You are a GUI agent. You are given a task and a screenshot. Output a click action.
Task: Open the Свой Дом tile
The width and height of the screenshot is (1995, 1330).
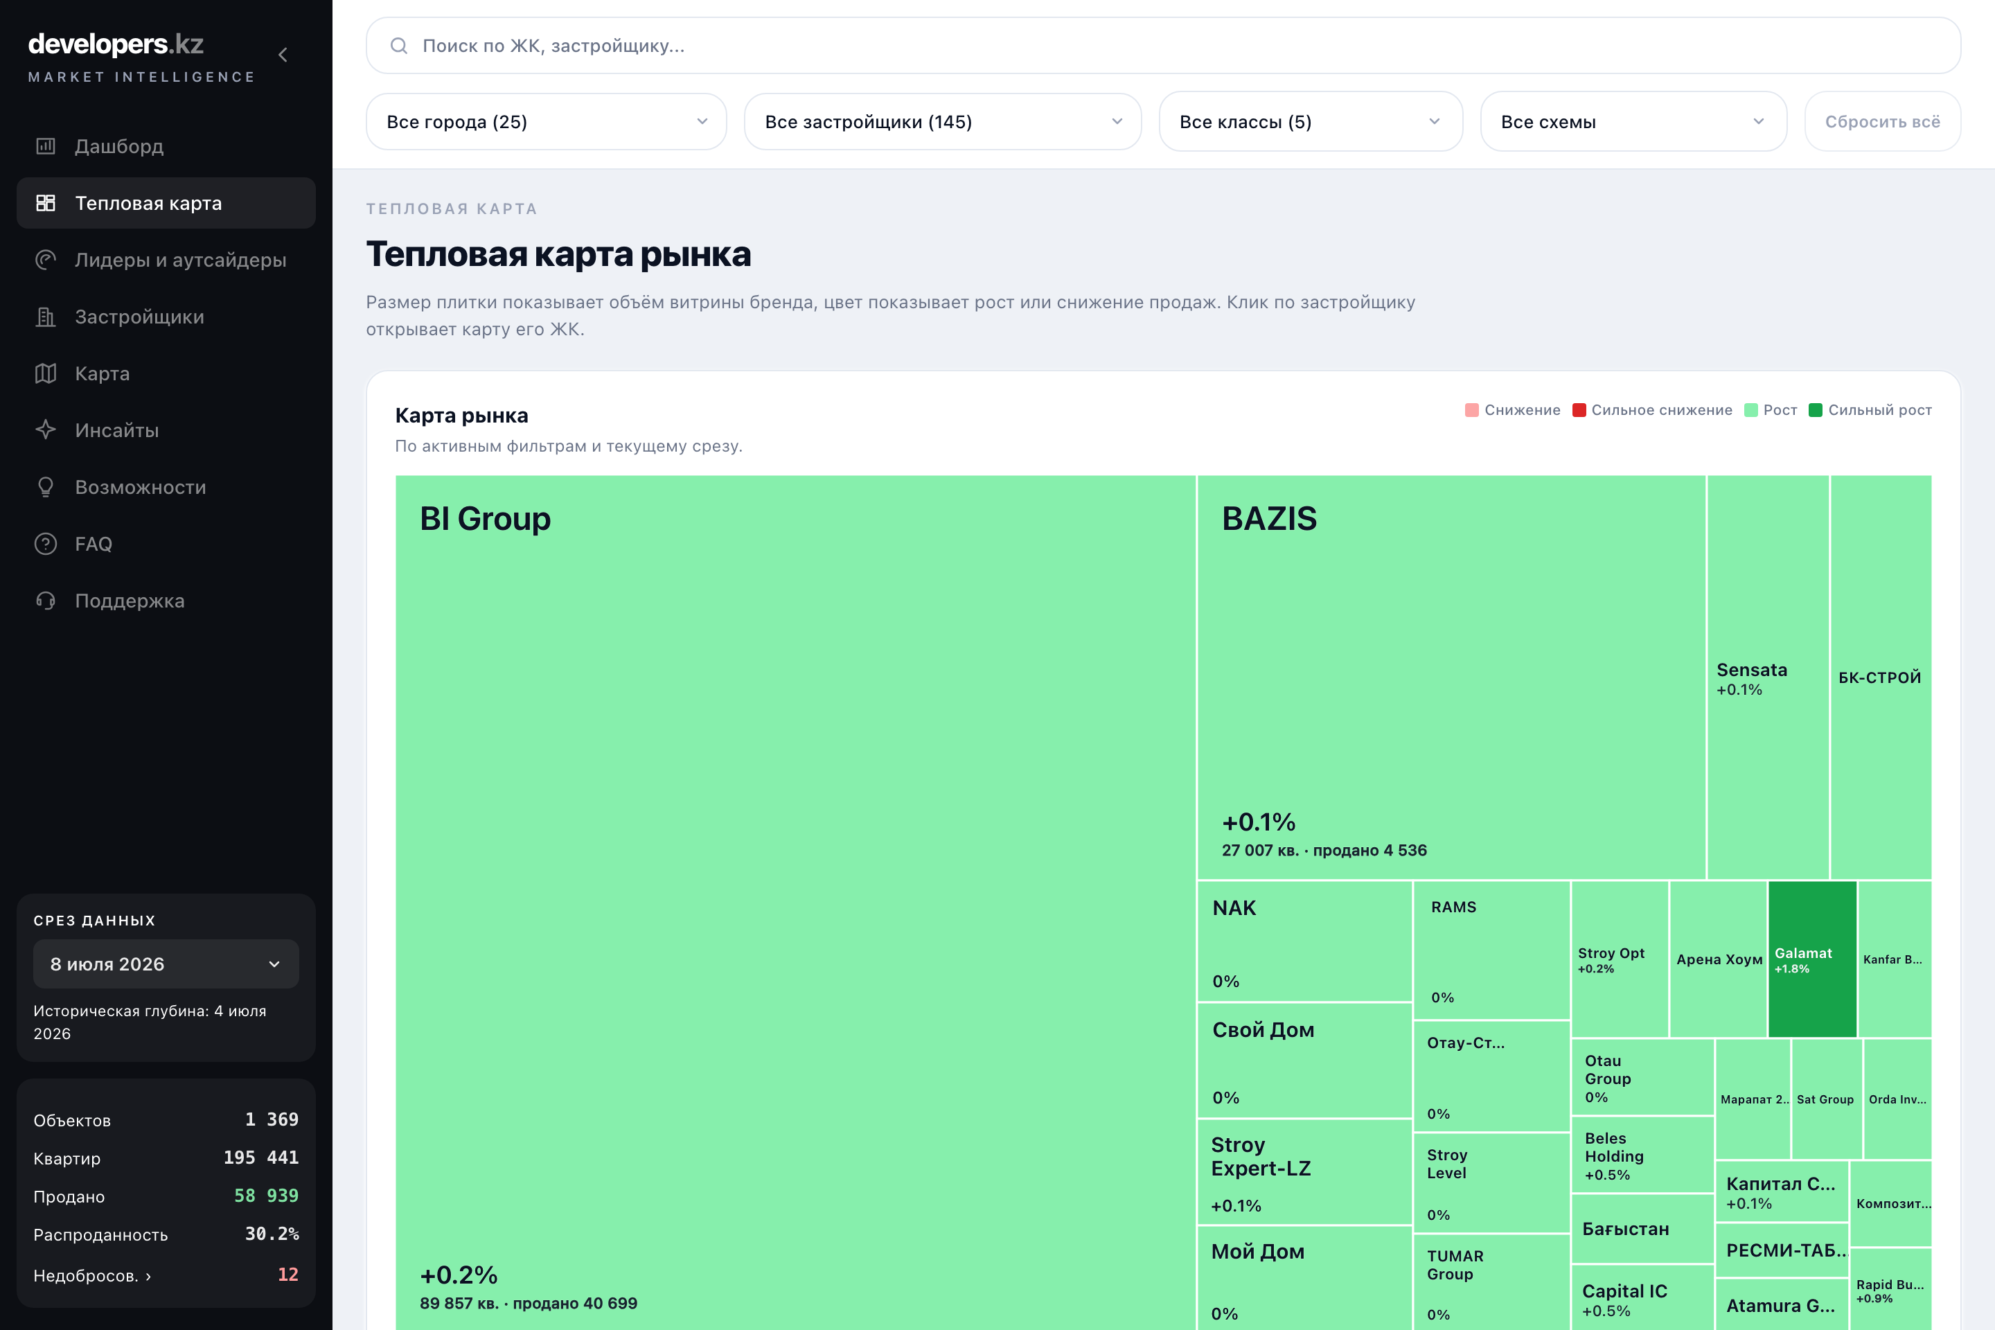[x=1304, y=1061]
